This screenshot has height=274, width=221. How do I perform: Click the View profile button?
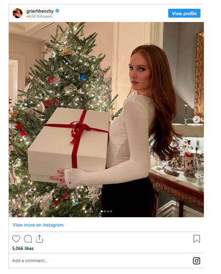coord(184,13)
